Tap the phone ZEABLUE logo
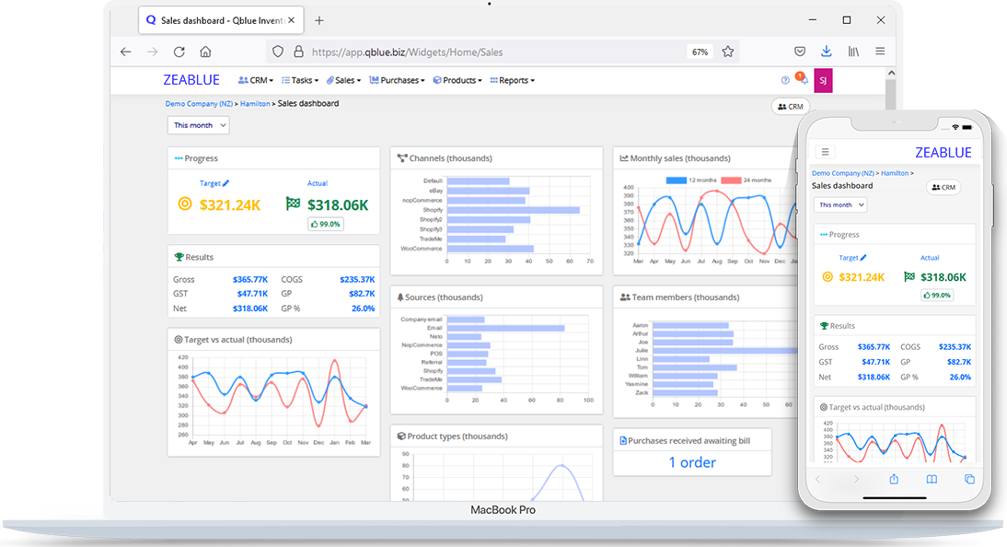This screenshot has height=547, width=1007. click(943, 152)
